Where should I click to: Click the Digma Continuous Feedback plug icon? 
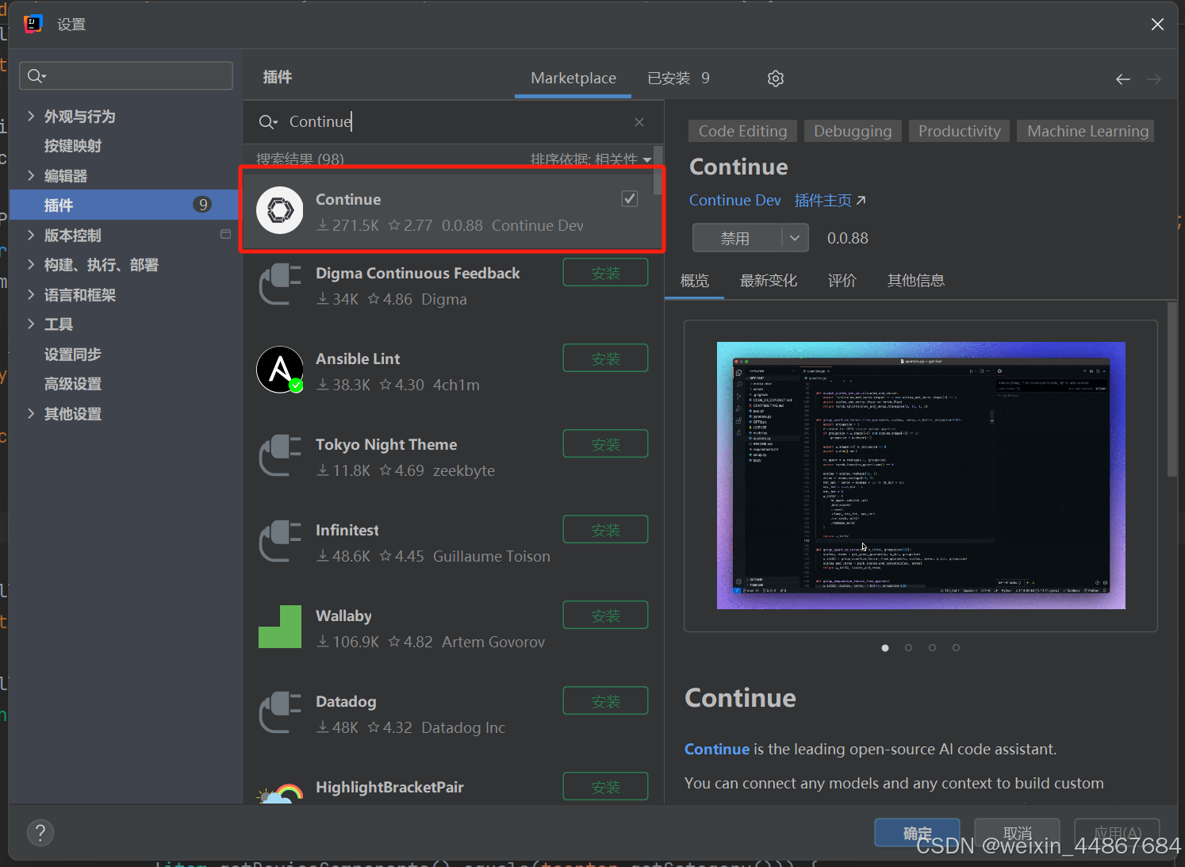[x=280, y=284]
